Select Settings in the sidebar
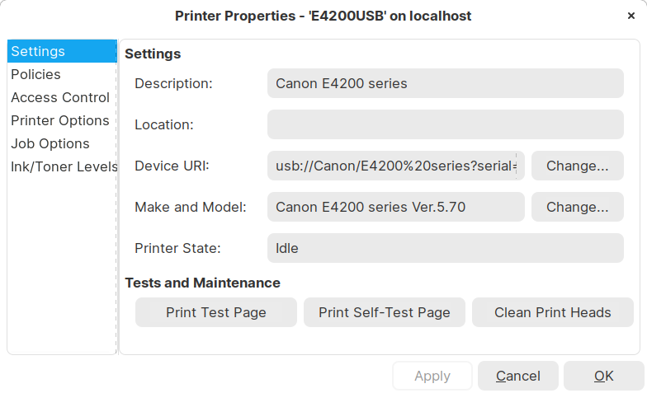The height and width of the screenshot is (393, 647). coord(38,51)
